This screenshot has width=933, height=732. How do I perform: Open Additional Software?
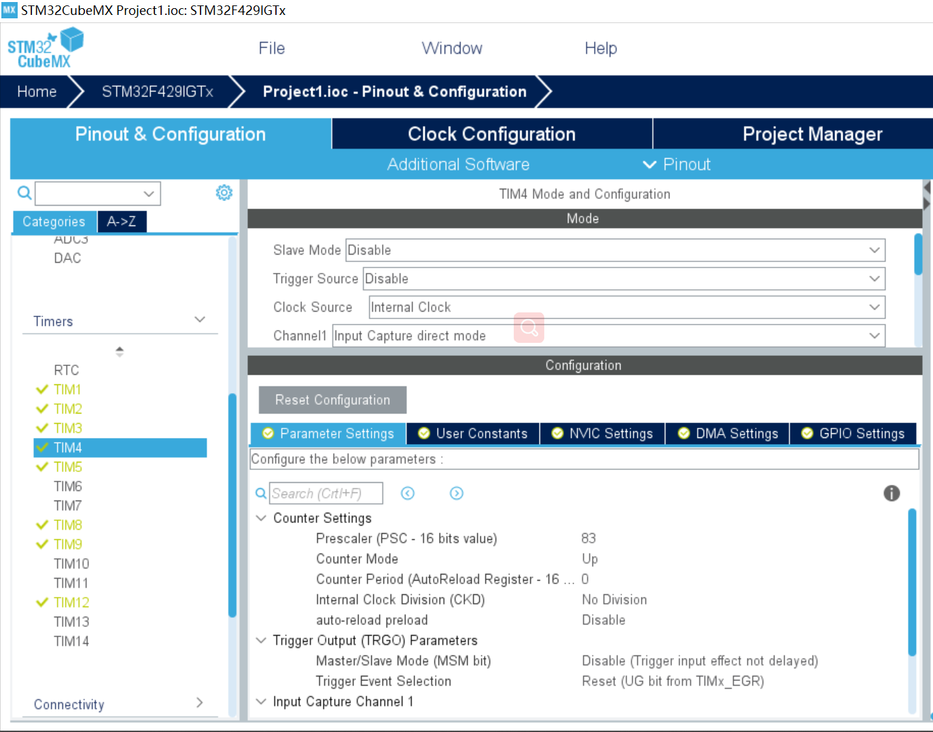(459, 164)
